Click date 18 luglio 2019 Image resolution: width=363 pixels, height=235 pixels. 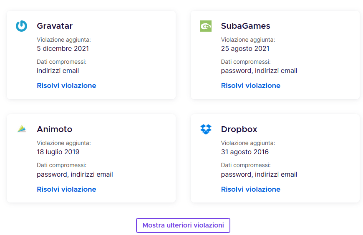point(58,152)
